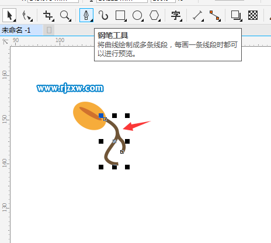271x243 pixels.
Task: Click the blue selected node handle
Action: tap(101, 116)
